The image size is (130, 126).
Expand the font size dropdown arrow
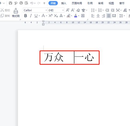[63, 10]
